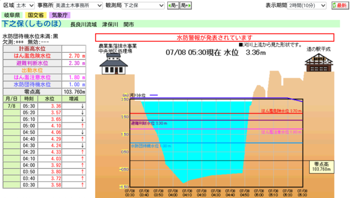Click the up arrow in 04:00 row

click(82, 165)
